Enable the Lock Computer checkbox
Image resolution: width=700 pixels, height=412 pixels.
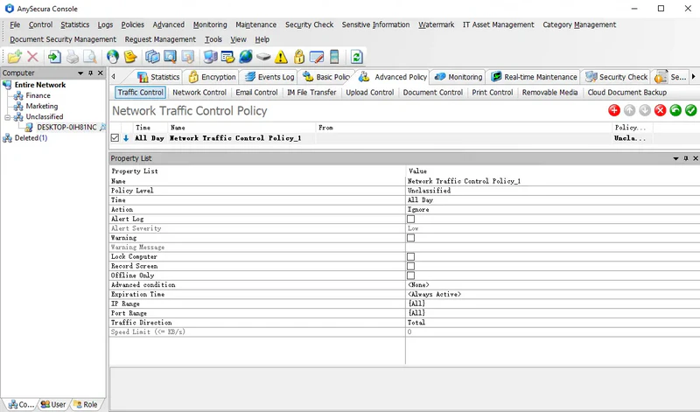(410, 256)
